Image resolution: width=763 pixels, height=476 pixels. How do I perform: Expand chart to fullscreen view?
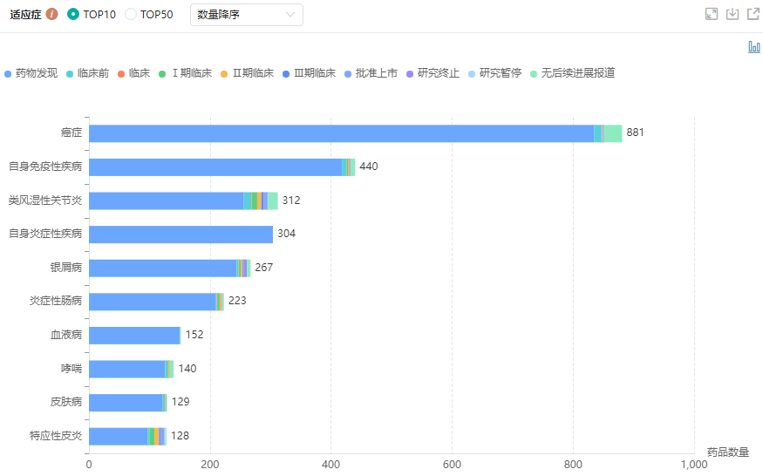click(712, 14)
